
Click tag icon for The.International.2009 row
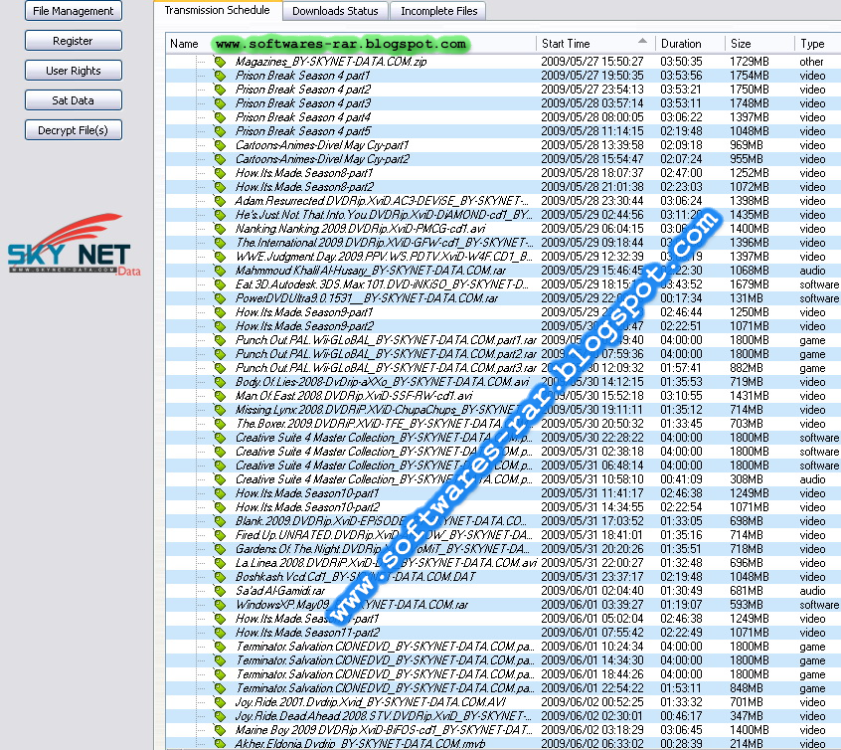[x=220, y=243]
